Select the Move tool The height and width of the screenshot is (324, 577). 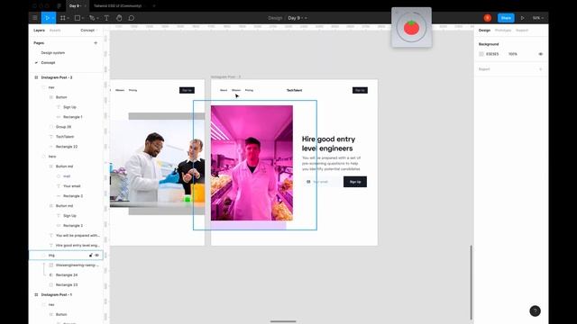pyautogui.click(x=47, y=18)
